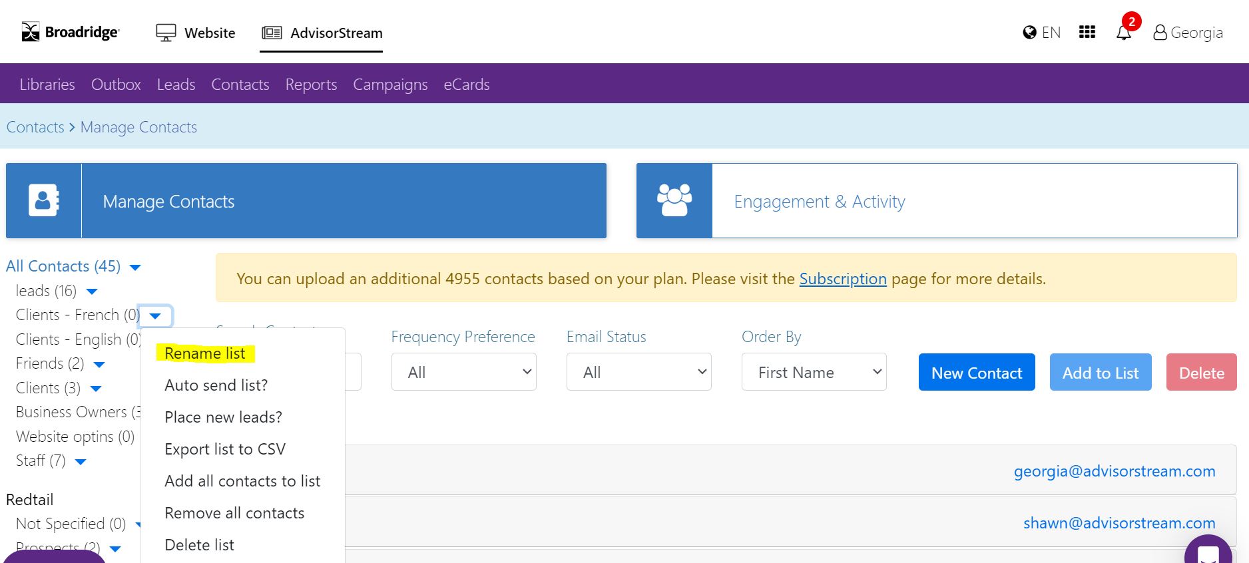The image size is (1249, 563).
Task: Select Clients - French (0) list
Action: pyautogui.click(x=78, y=315)
